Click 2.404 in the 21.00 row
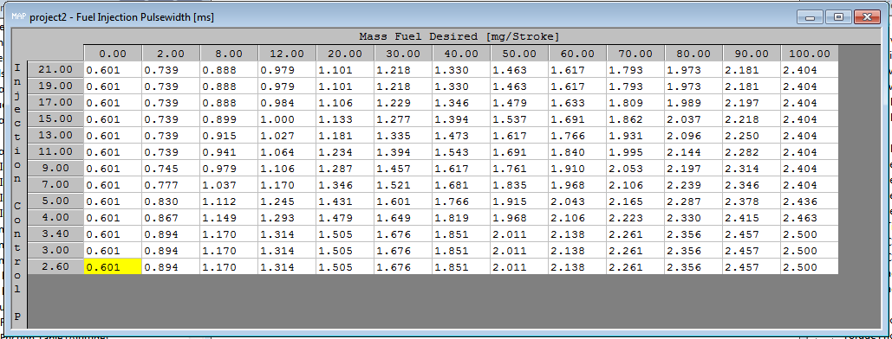This screenshot has height=339, width=892. point(810,70)
